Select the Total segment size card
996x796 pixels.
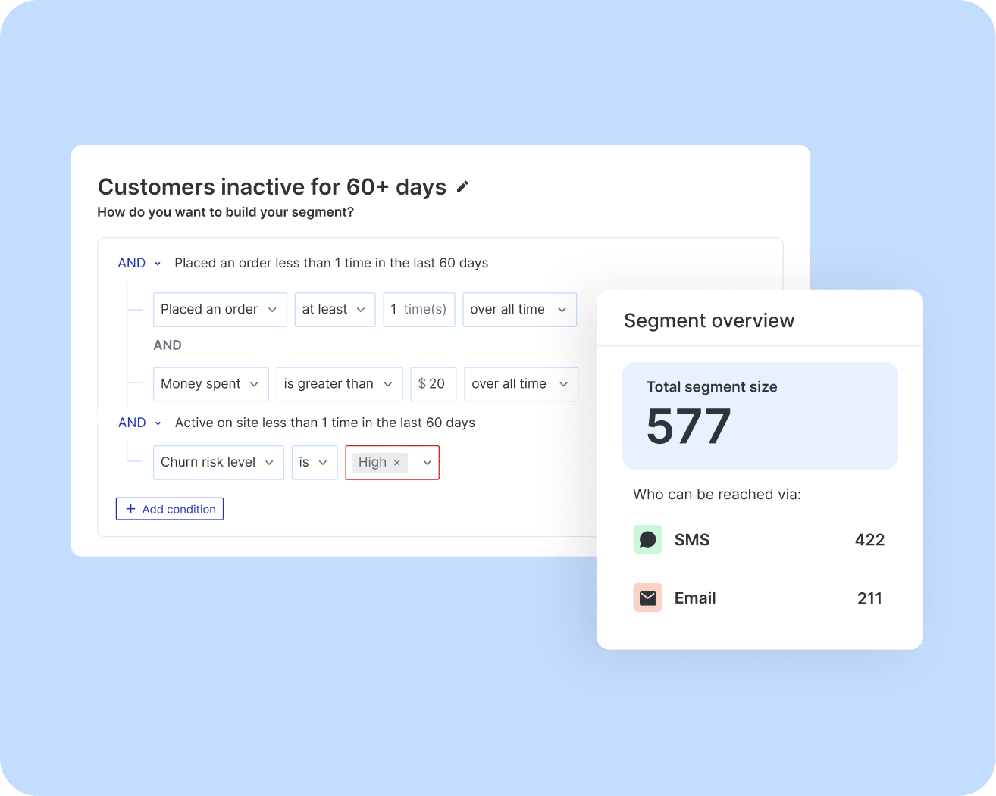point(759,416)
